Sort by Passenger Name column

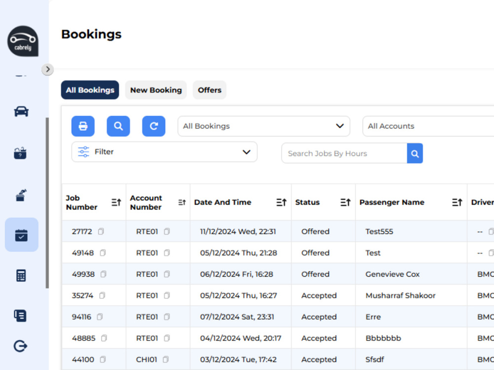pyautogui.click(x=457, y=202)
